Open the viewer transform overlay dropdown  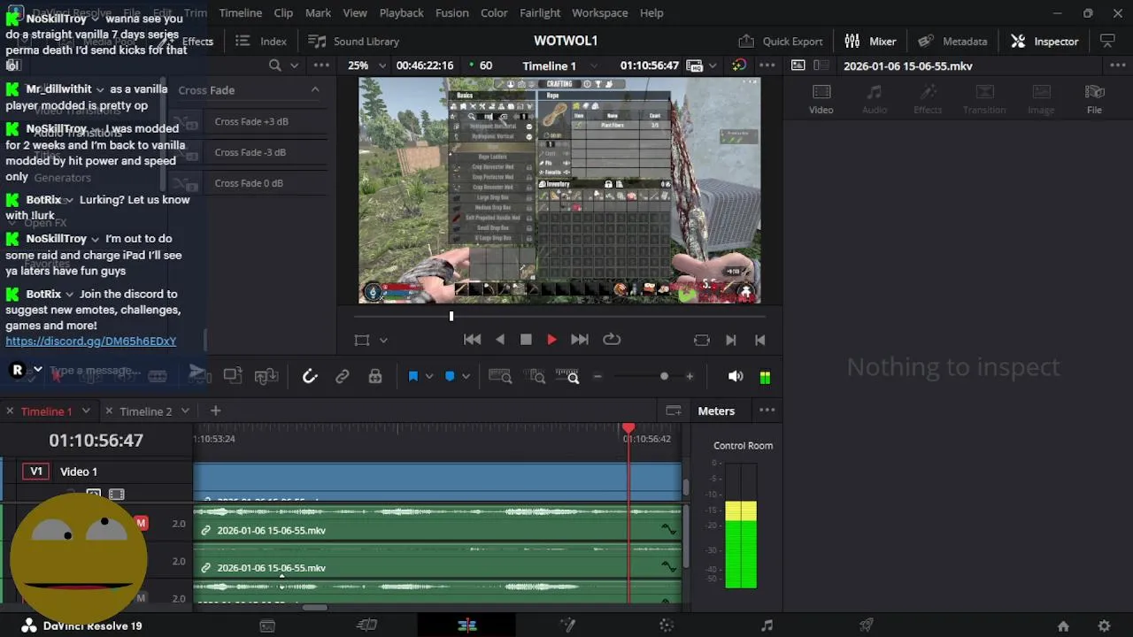(383, 340)
